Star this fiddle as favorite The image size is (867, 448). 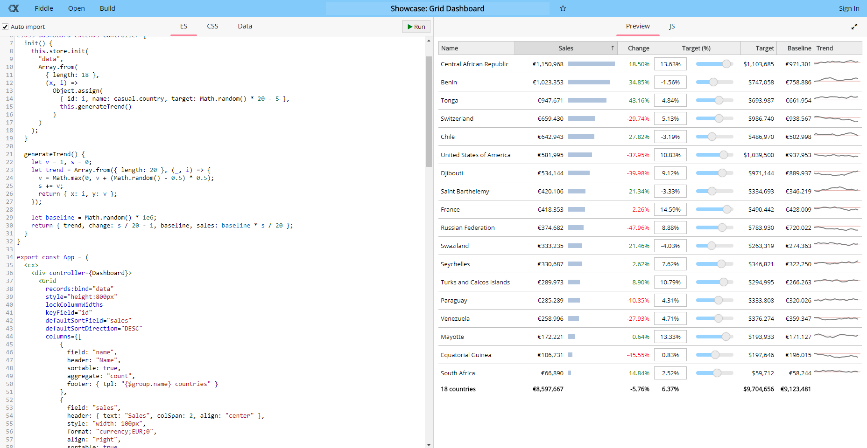[563, 8]
